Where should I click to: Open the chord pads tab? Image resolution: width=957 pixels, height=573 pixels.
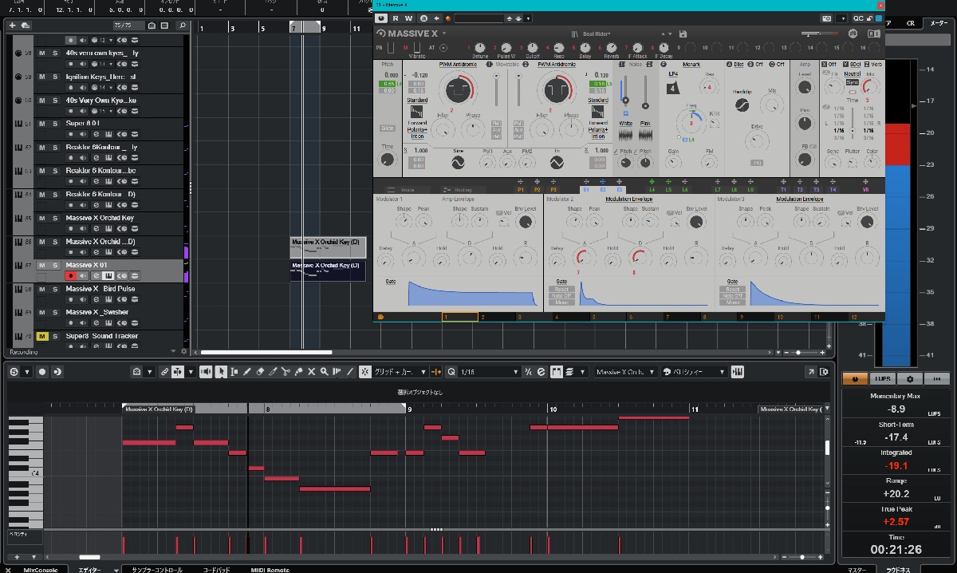click(x=217, y=569)
